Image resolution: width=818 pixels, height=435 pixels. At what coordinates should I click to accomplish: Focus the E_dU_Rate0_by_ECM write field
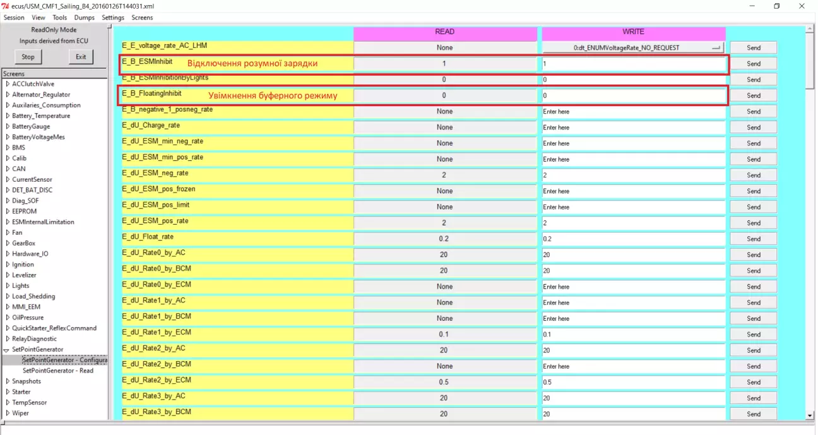point(634,287)
